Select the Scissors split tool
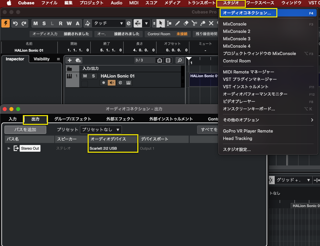 pyautogui.click(x=194, y=23)
